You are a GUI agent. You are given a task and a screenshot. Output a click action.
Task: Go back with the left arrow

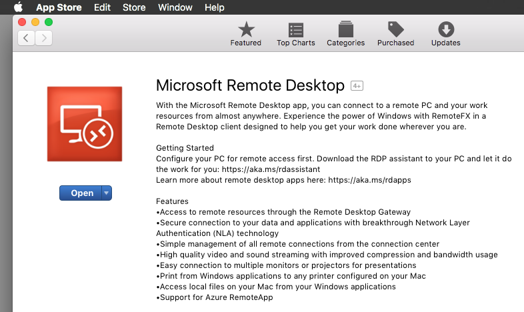(x=26, y=38)
